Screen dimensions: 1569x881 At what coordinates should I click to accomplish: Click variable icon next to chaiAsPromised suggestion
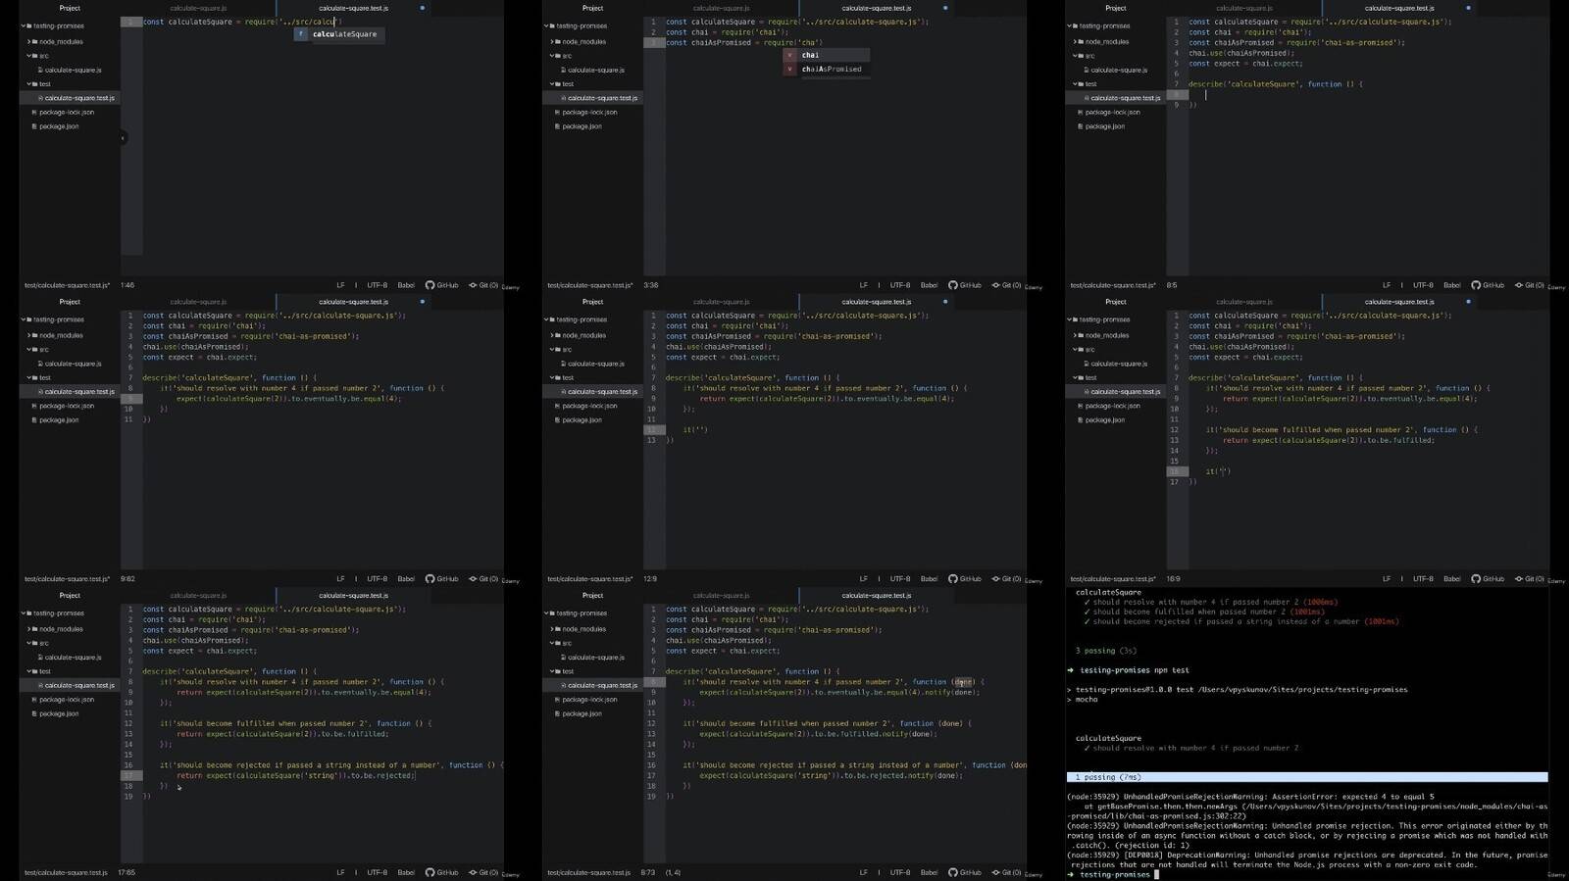[x=790, y=70]
